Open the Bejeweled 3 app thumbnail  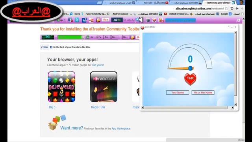61,87
